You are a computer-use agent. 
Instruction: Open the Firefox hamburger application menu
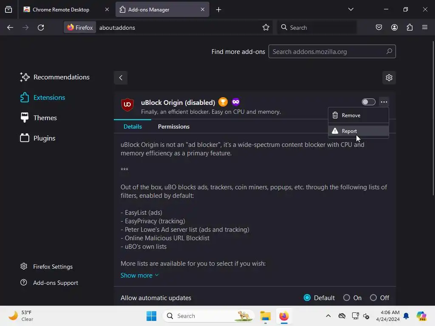pyautogui.click(x=425, y=27)
